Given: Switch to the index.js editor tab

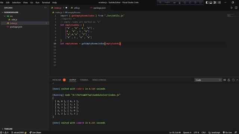Looking at the screenshot, I should pos(58,8).
